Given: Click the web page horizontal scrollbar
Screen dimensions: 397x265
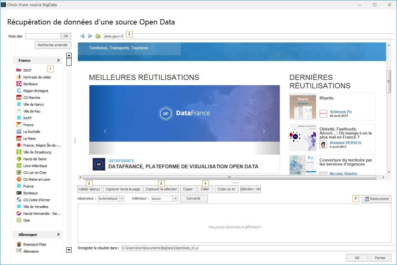Looking at the screenshot, I should [x=230, y=178].
